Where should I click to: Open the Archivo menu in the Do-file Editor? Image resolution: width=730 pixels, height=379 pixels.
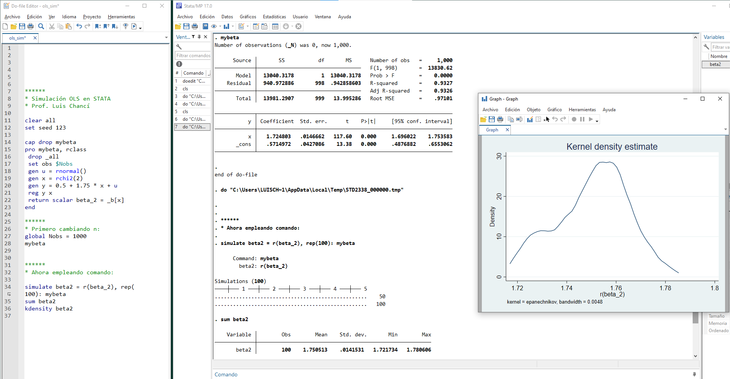(x=12, y=17)
